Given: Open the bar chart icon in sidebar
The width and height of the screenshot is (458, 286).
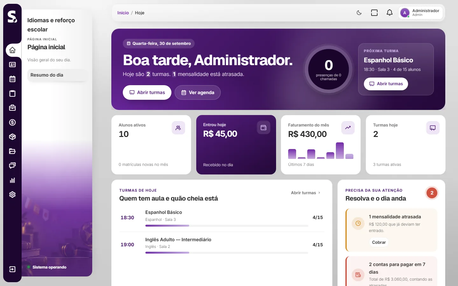Looking at the screenshot, I should point(12,180).
